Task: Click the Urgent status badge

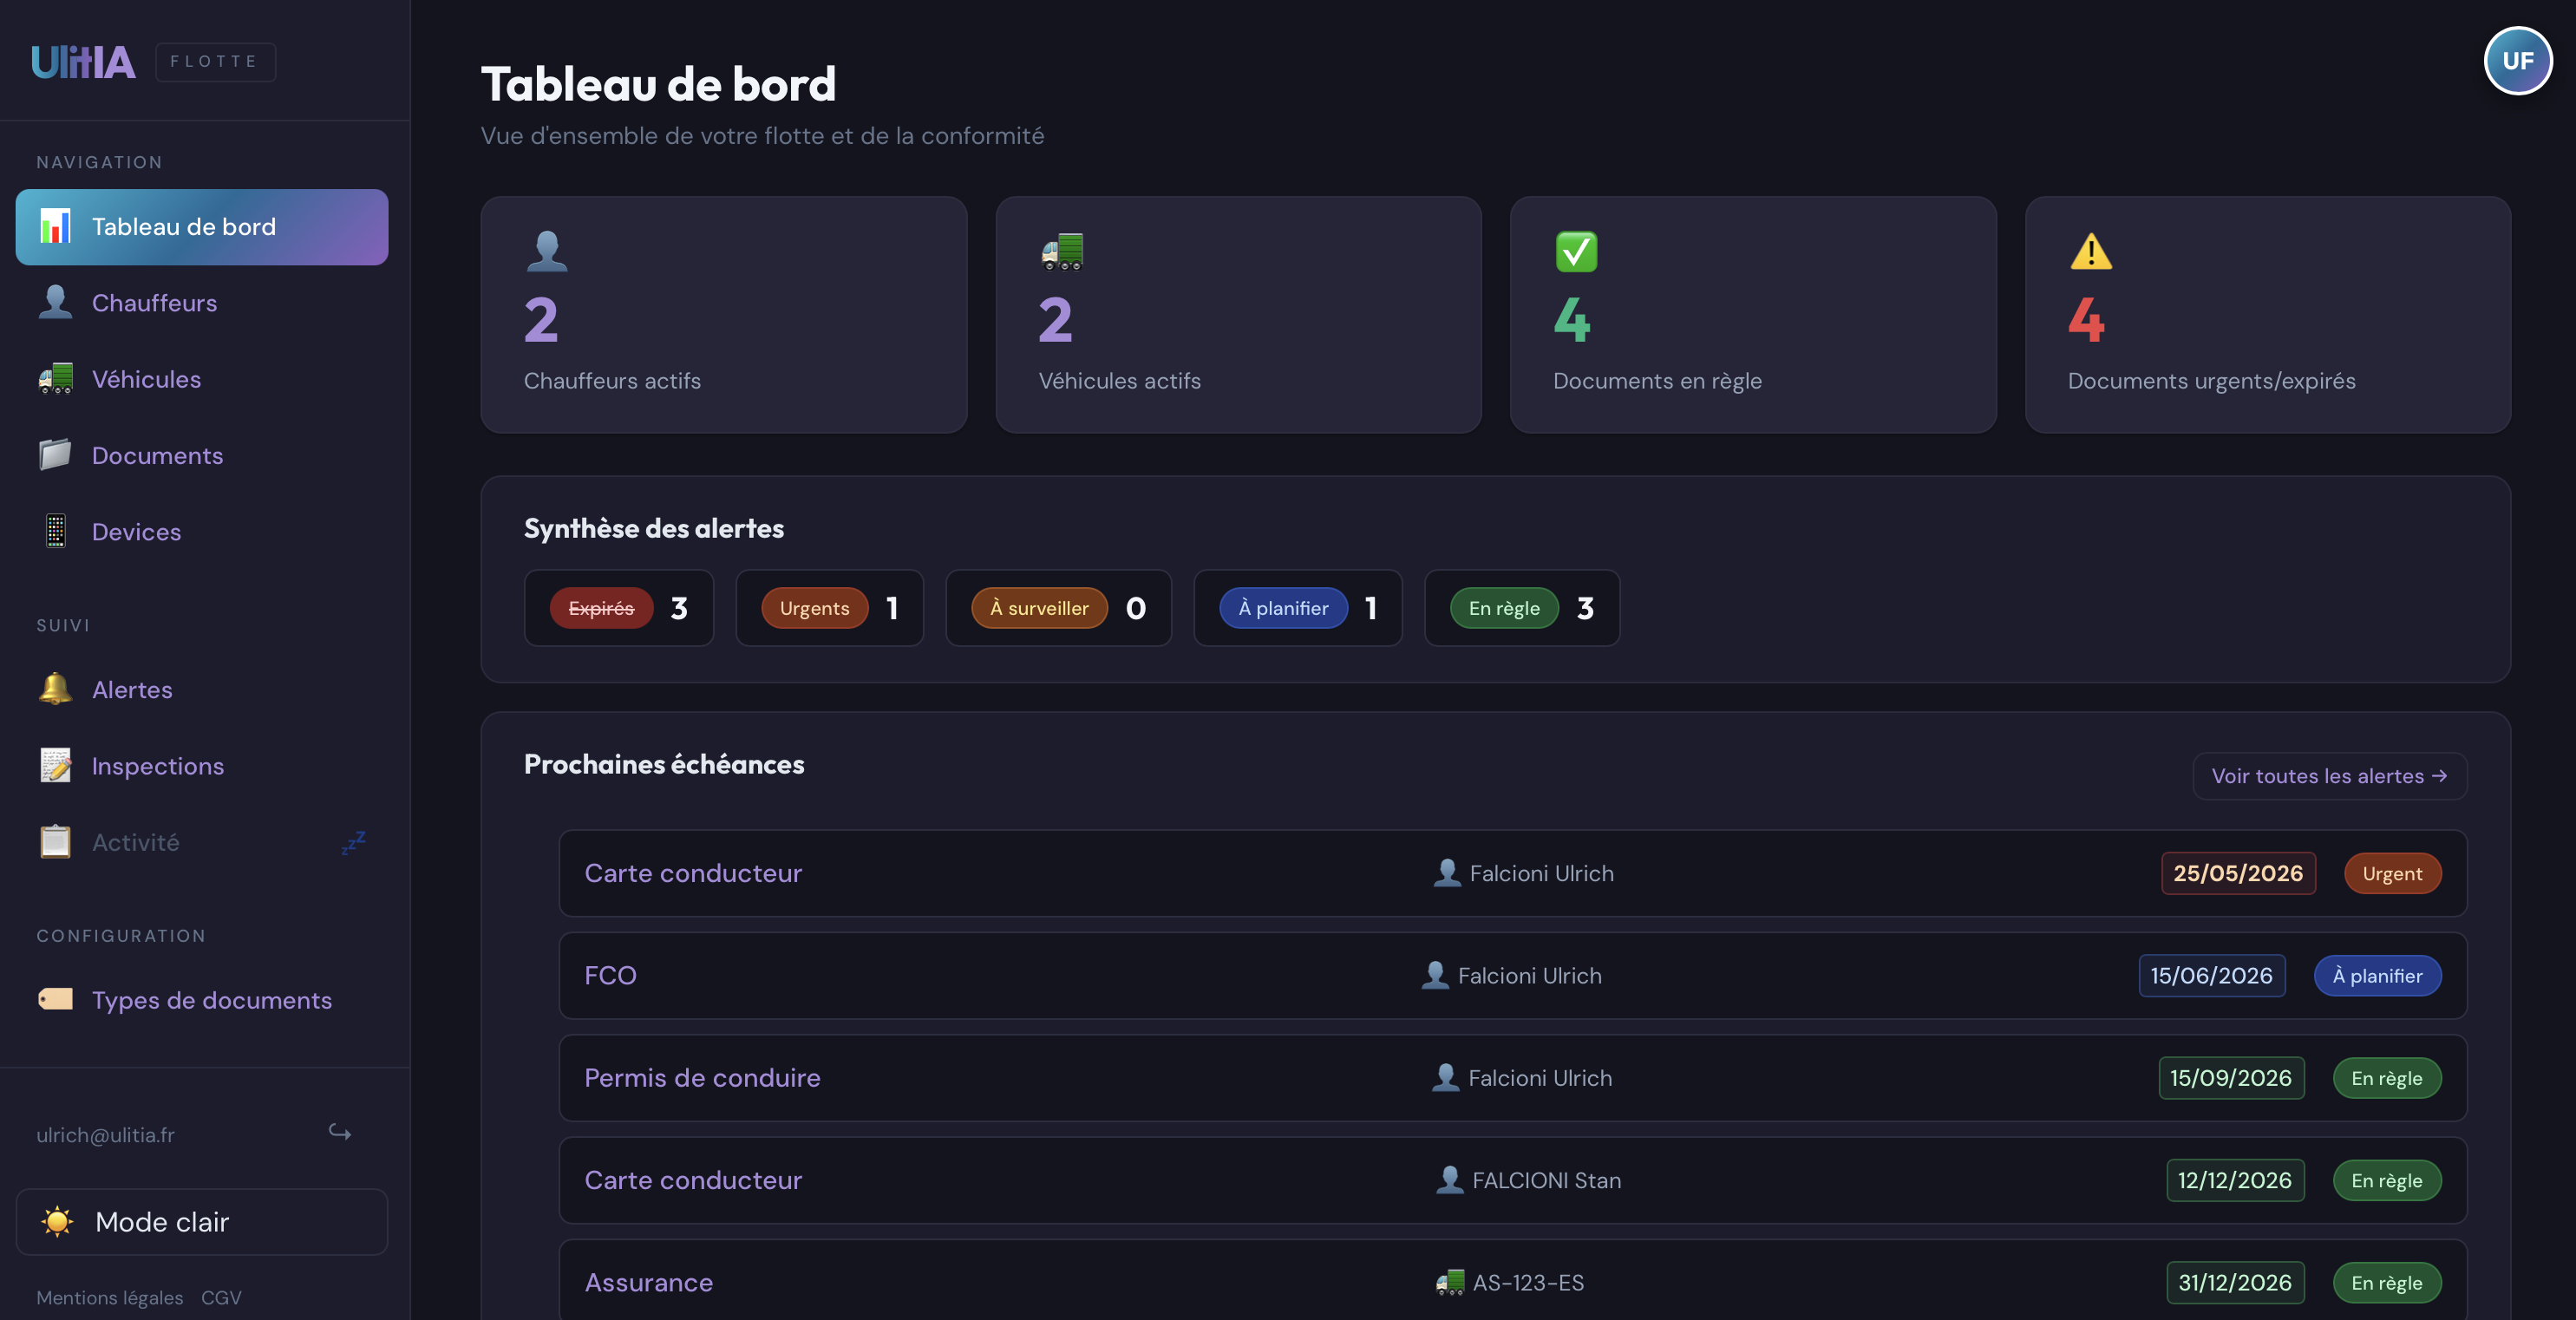Action: (x=2392, y=873)
